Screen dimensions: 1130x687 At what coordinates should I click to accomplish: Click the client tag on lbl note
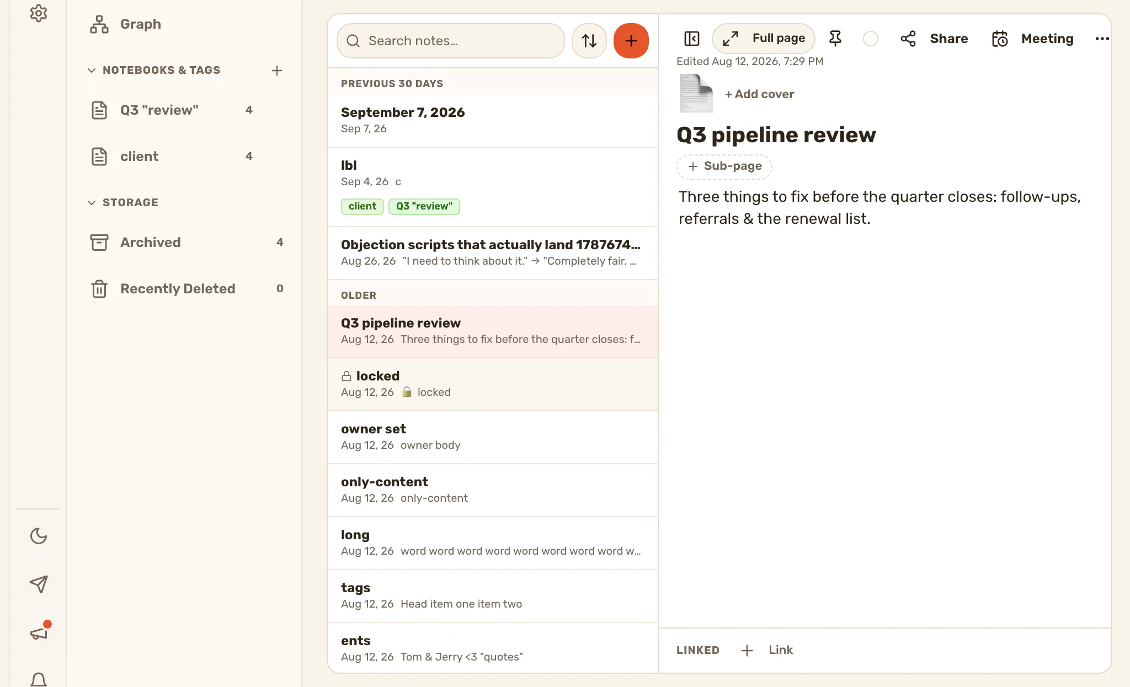(x=362, y=206)
